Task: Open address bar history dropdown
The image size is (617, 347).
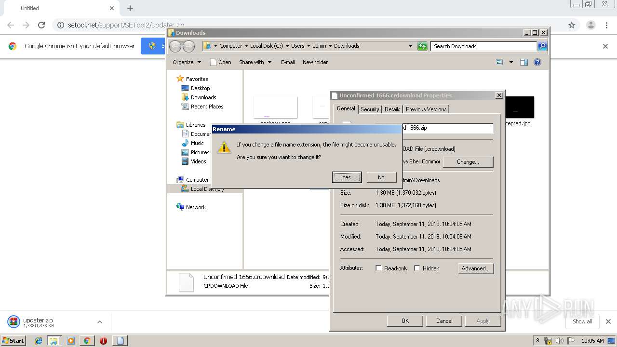Action: [x=410, y=46]
